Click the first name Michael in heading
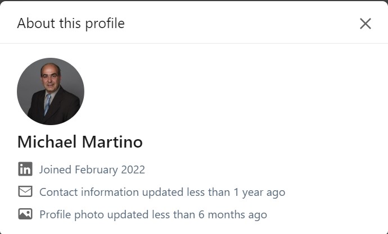The image size is (388, 234). tap(47, 142)
